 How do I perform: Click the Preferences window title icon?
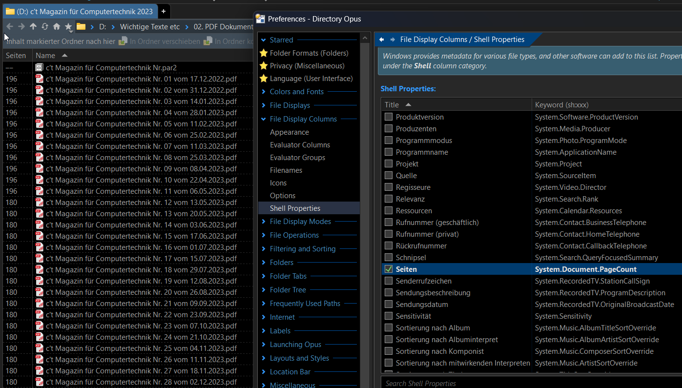tap(261, 19)
